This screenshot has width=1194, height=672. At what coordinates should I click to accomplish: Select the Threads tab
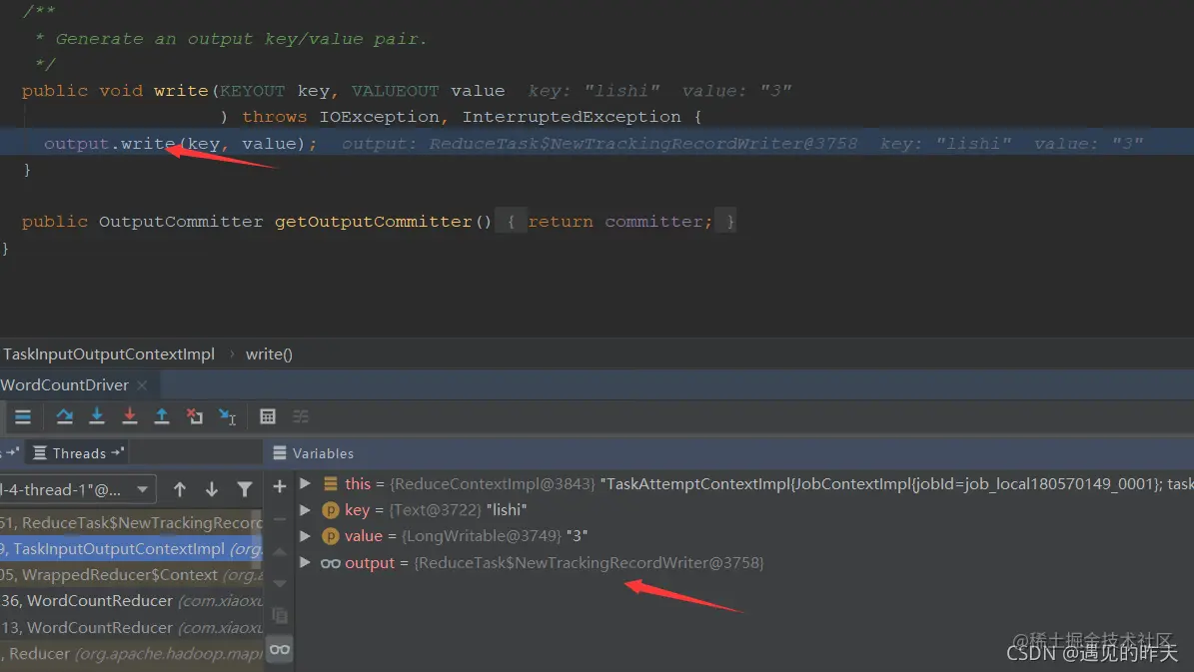click(x=78, y=452)
